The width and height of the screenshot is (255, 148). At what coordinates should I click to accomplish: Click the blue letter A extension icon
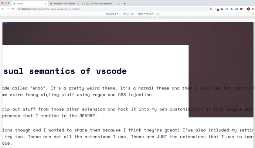click(231, 9)
